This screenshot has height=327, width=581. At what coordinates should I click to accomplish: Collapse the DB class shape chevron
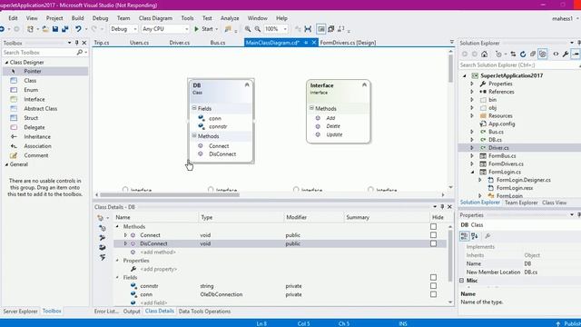point(247,84)
